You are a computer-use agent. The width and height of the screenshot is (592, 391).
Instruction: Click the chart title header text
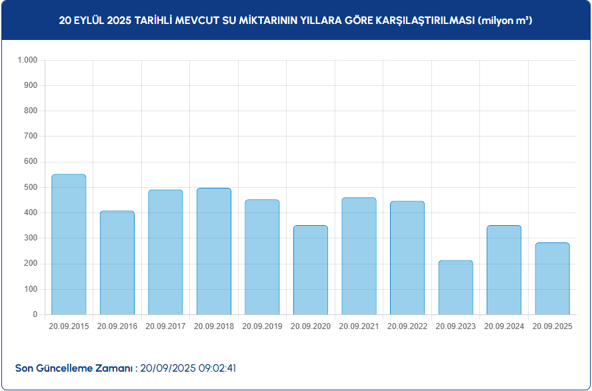[x=295, y=21]
